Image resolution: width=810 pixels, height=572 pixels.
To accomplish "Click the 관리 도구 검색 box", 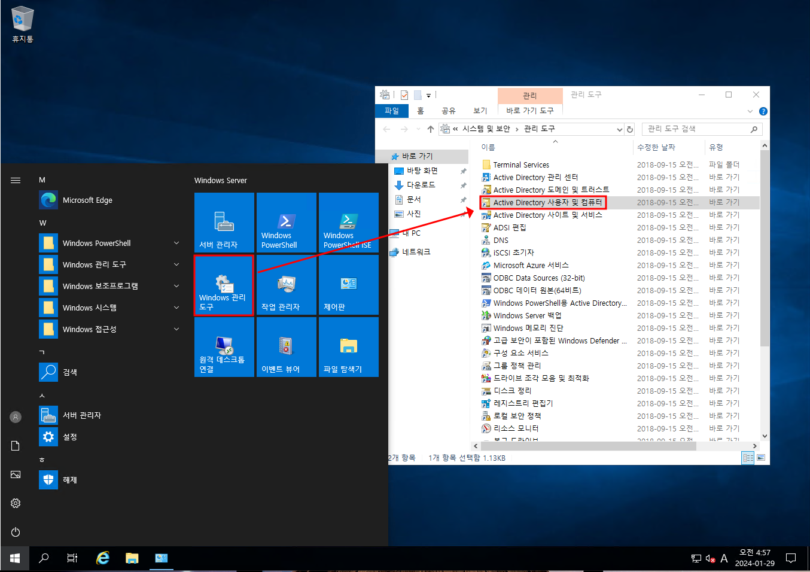I will [702, 129].
